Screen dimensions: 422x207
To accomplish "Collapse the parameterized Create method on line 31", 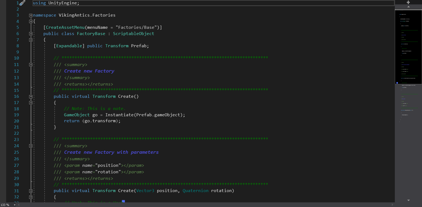I will point(31,190).
